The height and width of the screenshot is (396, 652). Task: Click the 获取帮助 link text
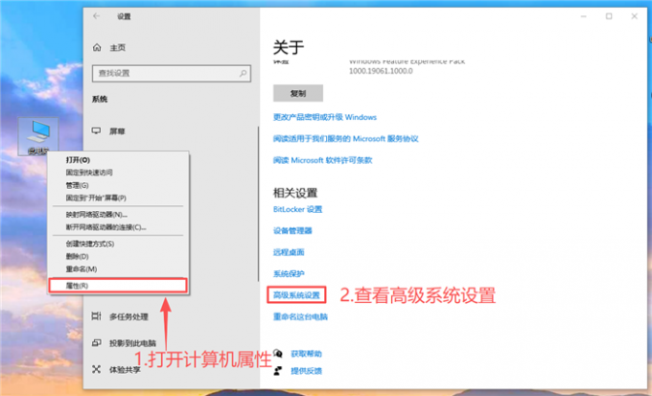point(306,354)
